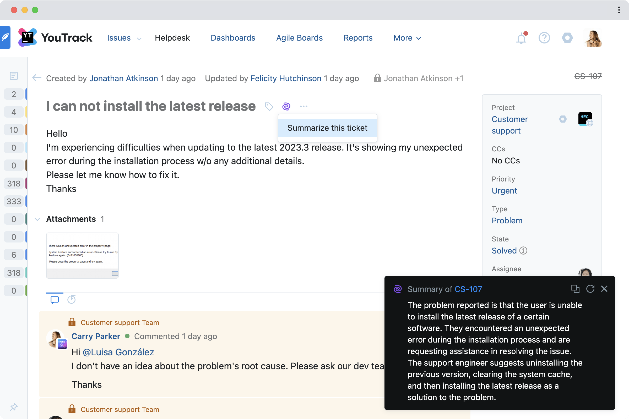The width and height of the screenshot is (629, 419).
Task: Open Luisa González's mentioned profile
Action: 119,352
